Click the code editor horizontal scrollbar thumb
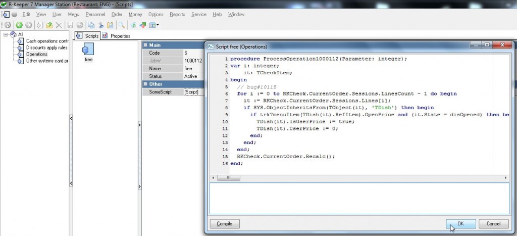The width and height of the screenshot is (517, 236). [229, 178]
